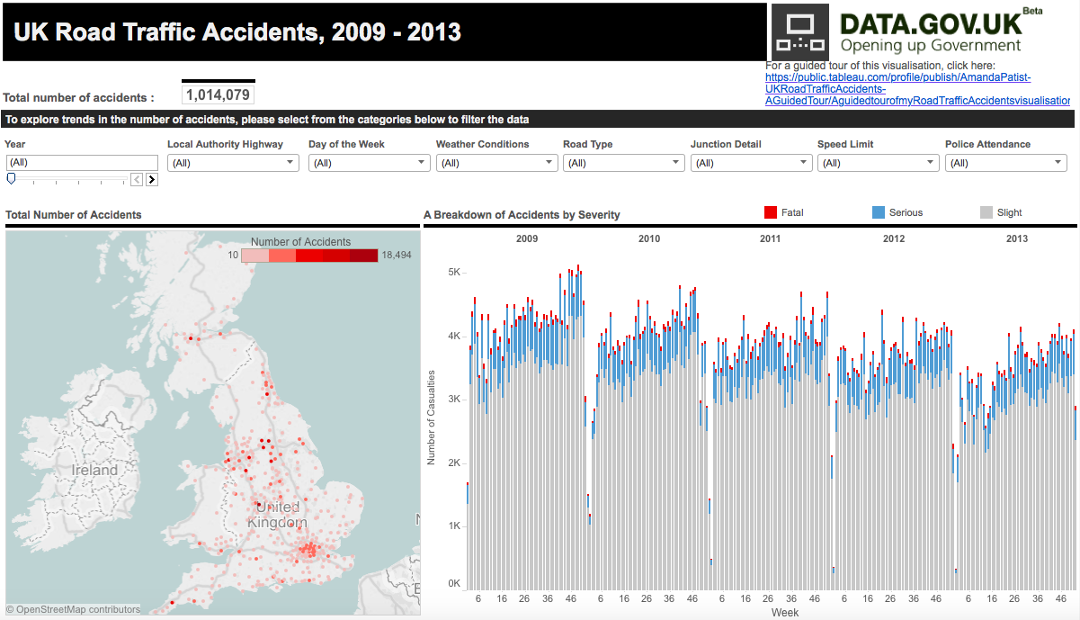Viewport: 1080px width, 620px height.
Task: Expand the Road Type filter
Action: coord(624,163)
